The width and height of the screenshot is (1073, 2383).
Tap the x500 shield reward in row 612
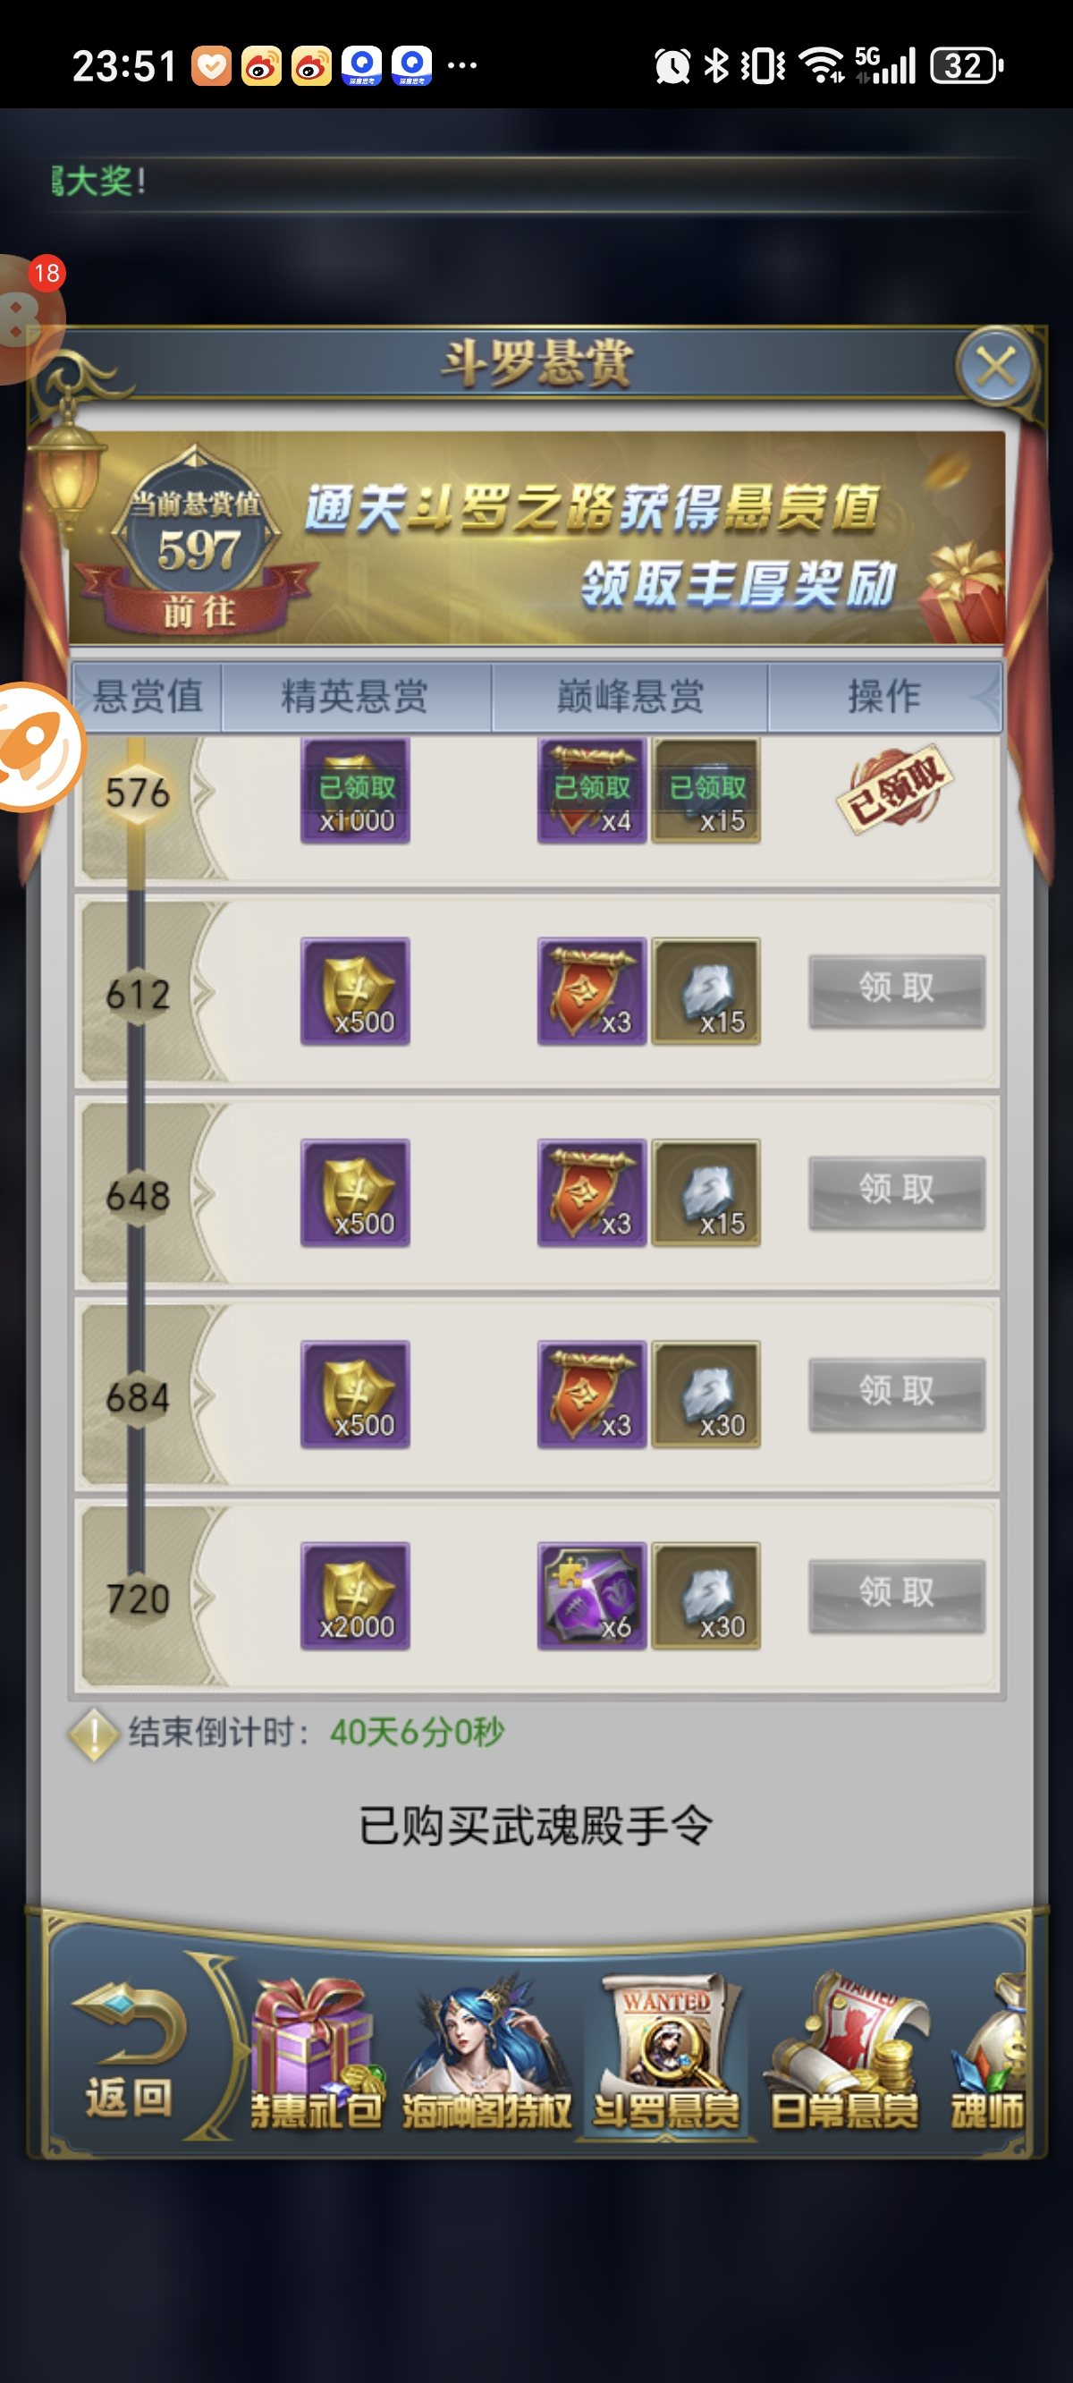click(355, 992)
